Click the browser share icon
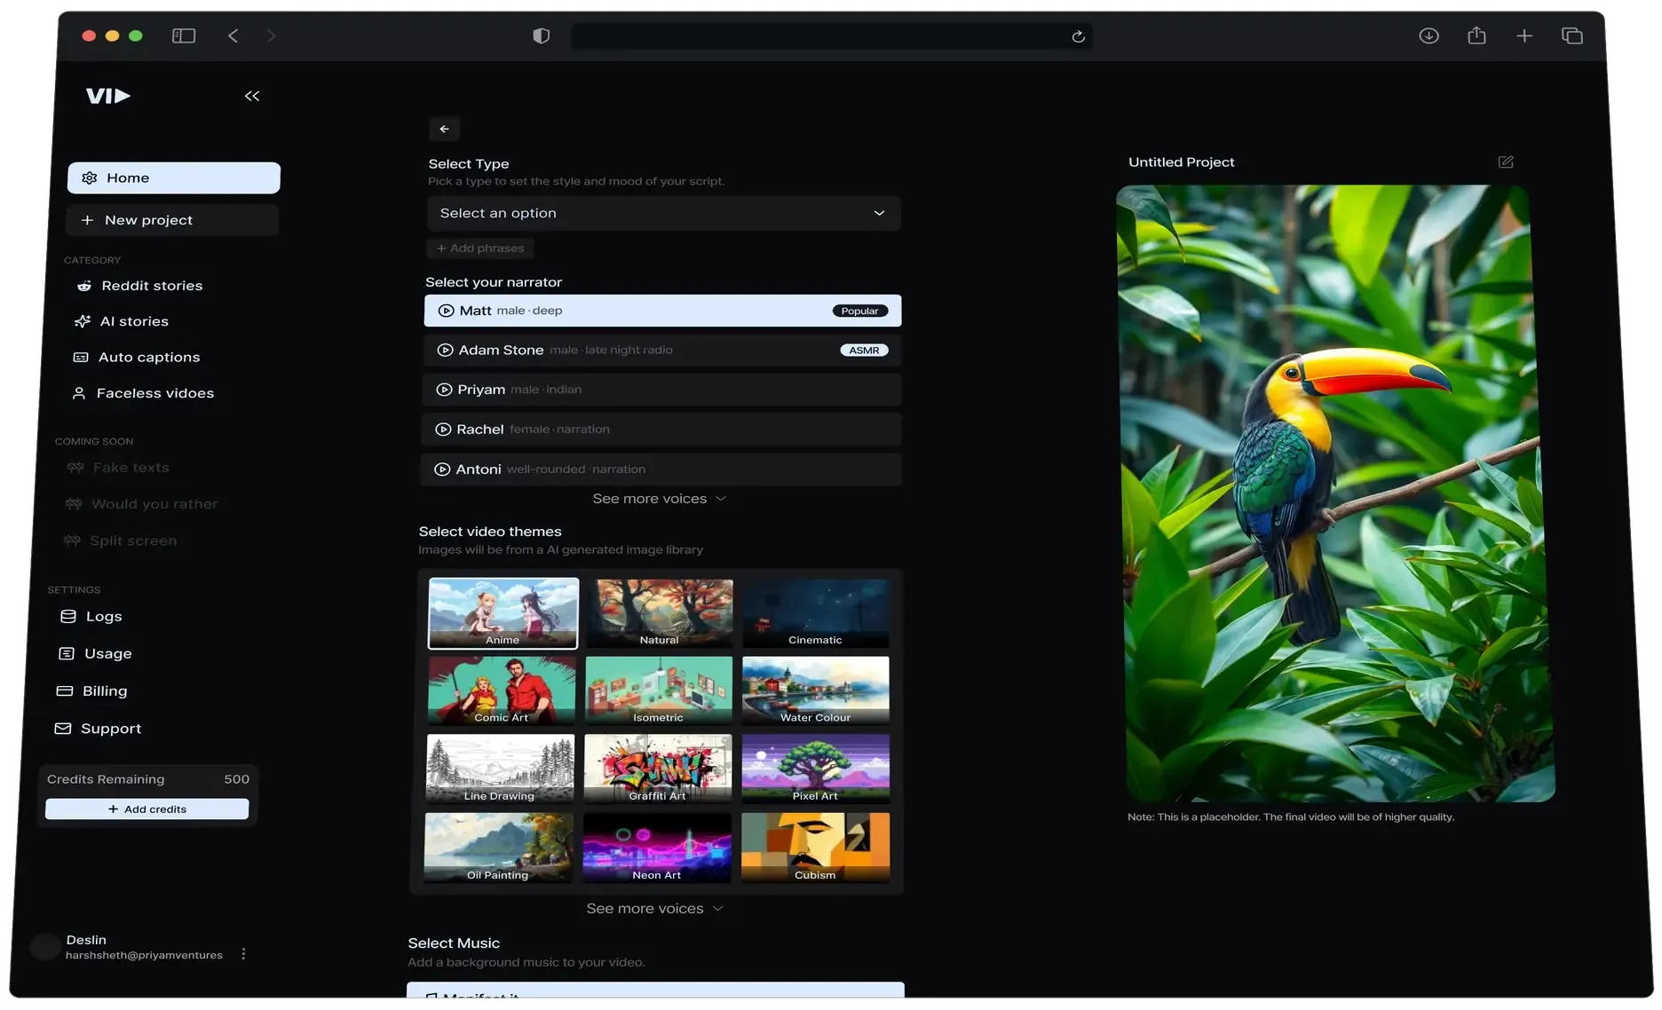This screenshot has width=1662, height=1010. [1476, 36]
